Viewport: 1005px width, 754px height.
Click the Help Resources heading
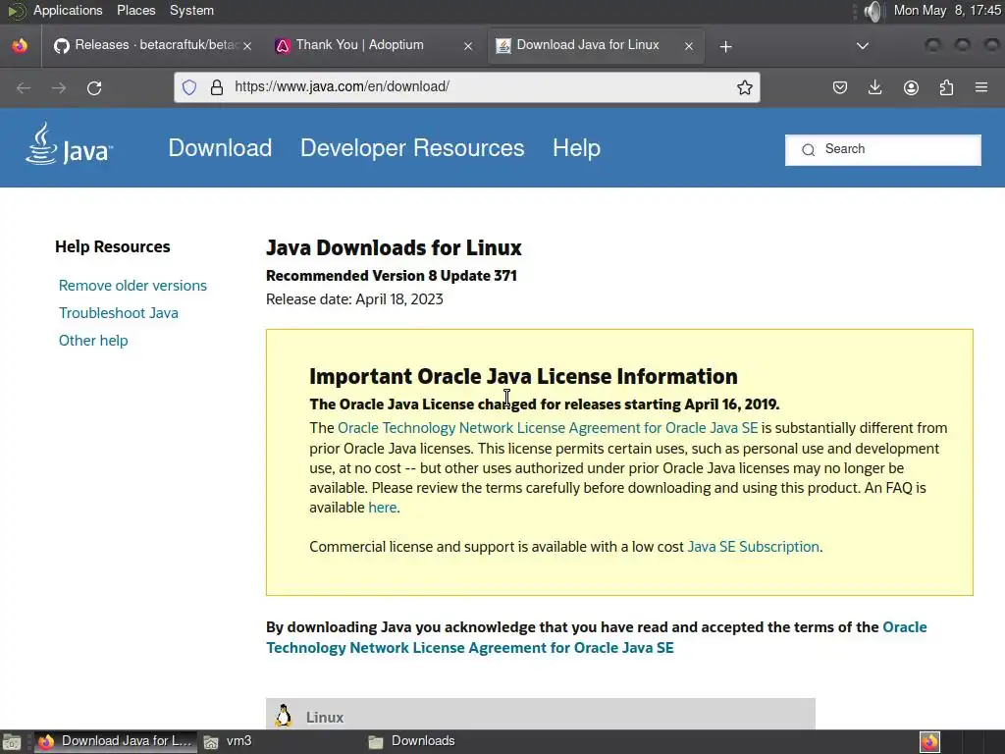[112, 246]
